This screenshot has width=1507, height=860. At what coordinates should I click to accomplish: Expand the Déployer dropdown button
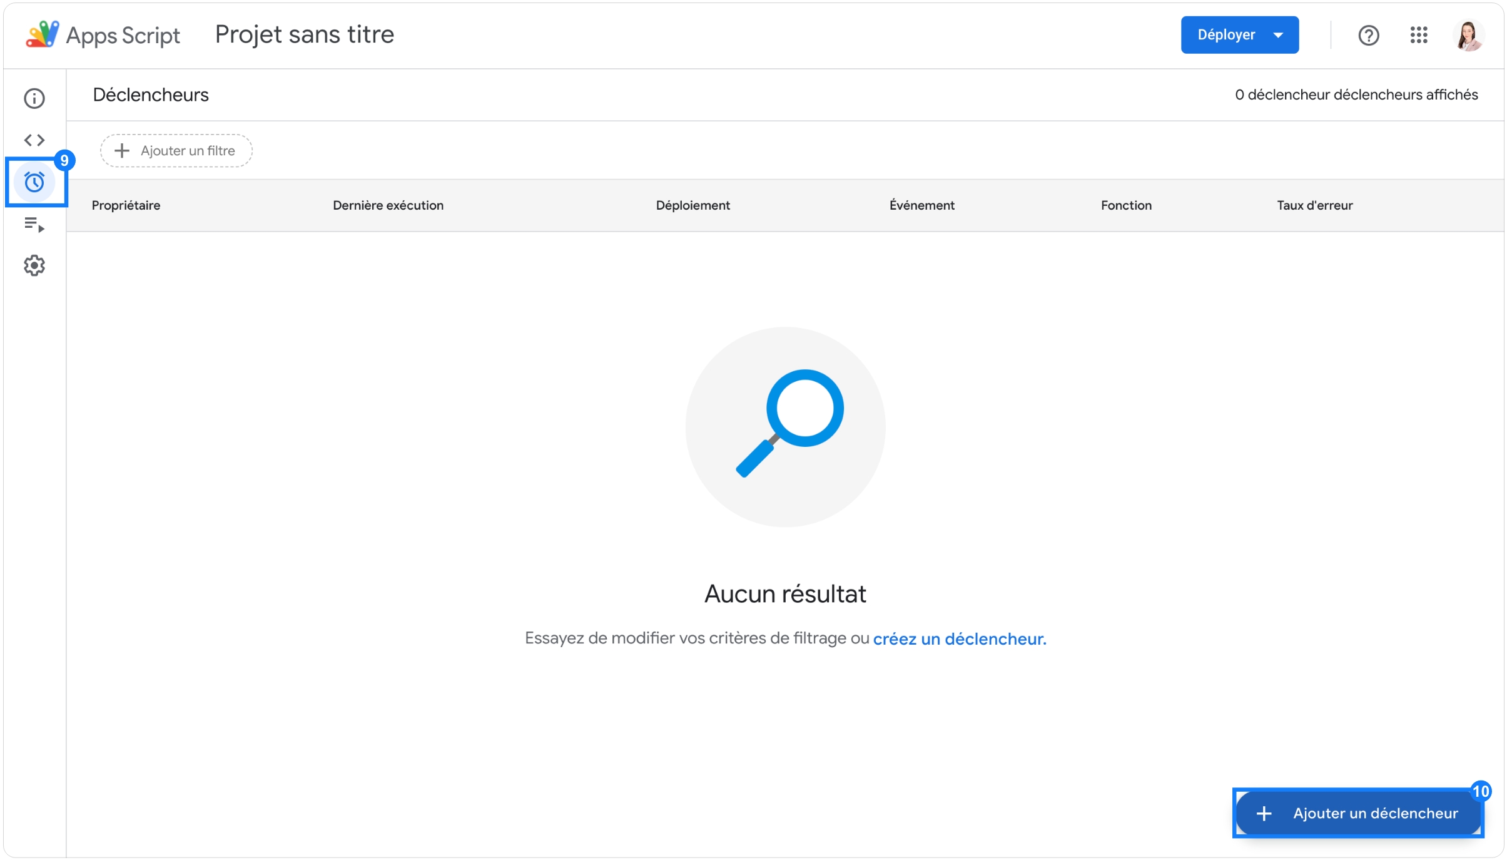pos(1239,35)
